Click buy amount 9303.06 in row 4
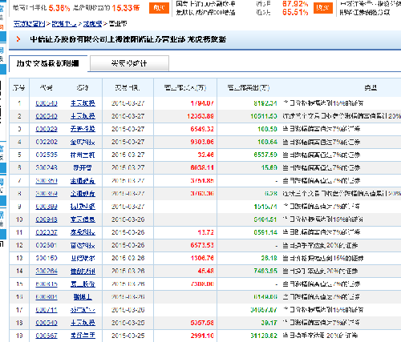This screenshot has width=401, height=342. [202, 142]
